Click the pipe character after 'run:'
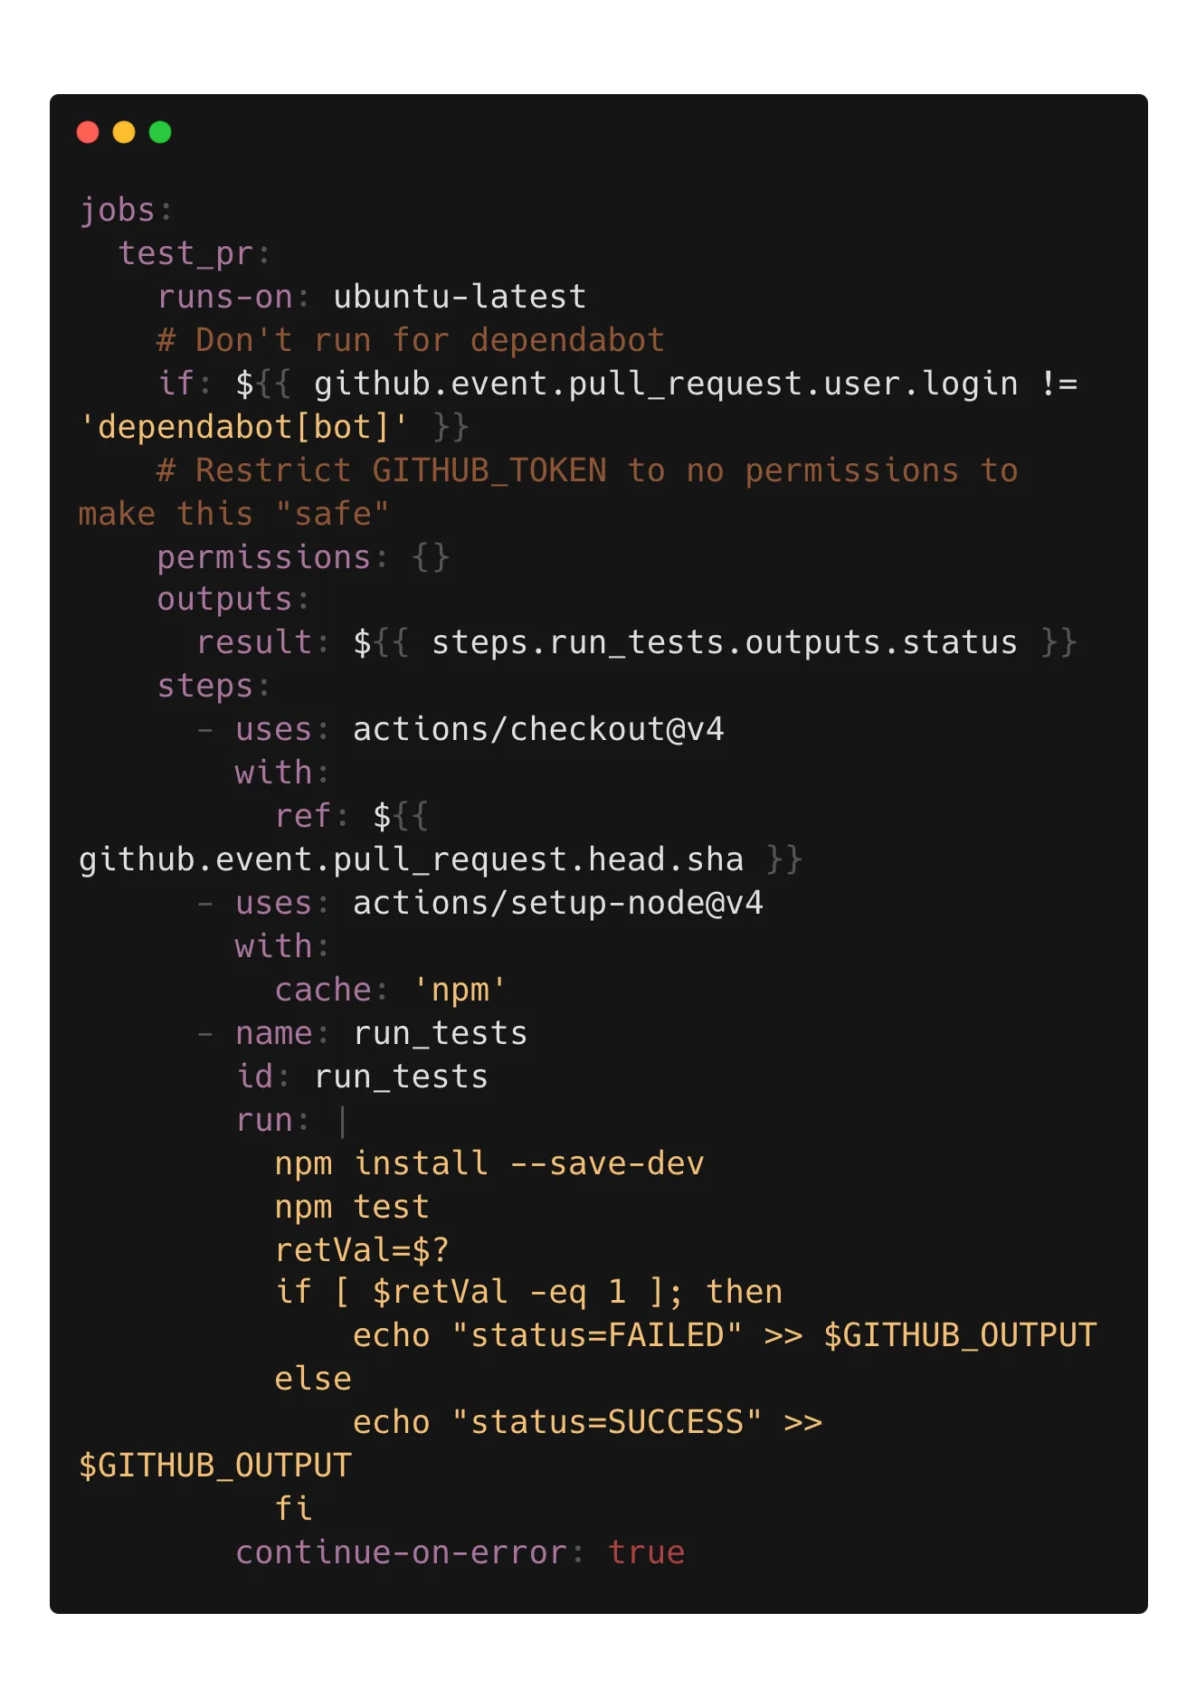1196x1708 pixels. [343, 1120]
